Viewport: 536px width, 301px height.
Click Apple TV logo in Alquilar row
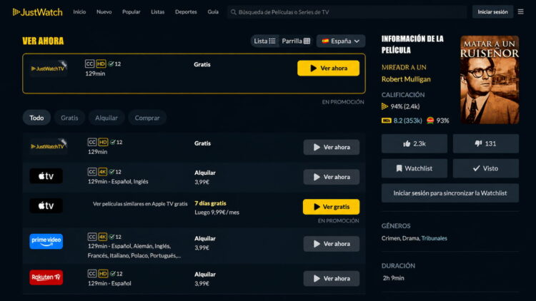coord(46,176)
